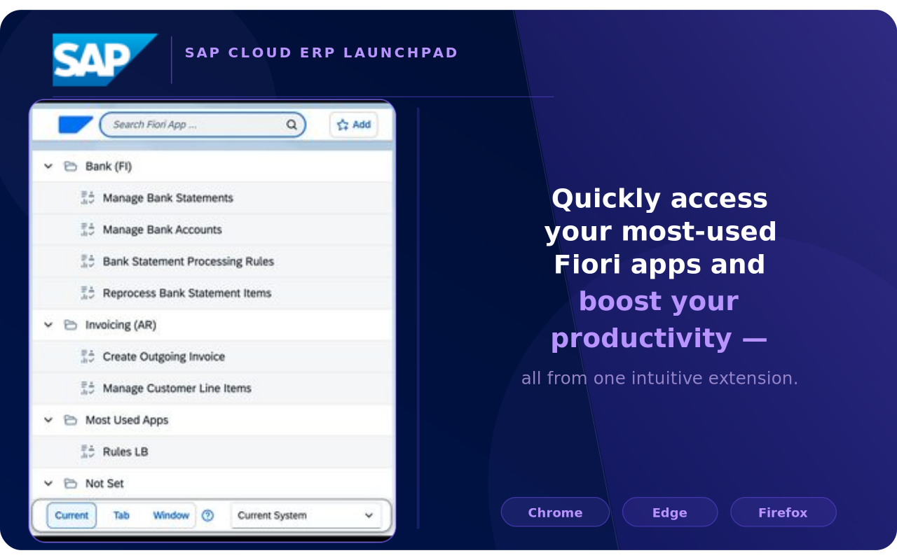Image resolution: width=897 pixels, height=560 pixels.
Task: Open Manage Bank Accounts app
Action: pyautogui.click(x=212, y=230)
